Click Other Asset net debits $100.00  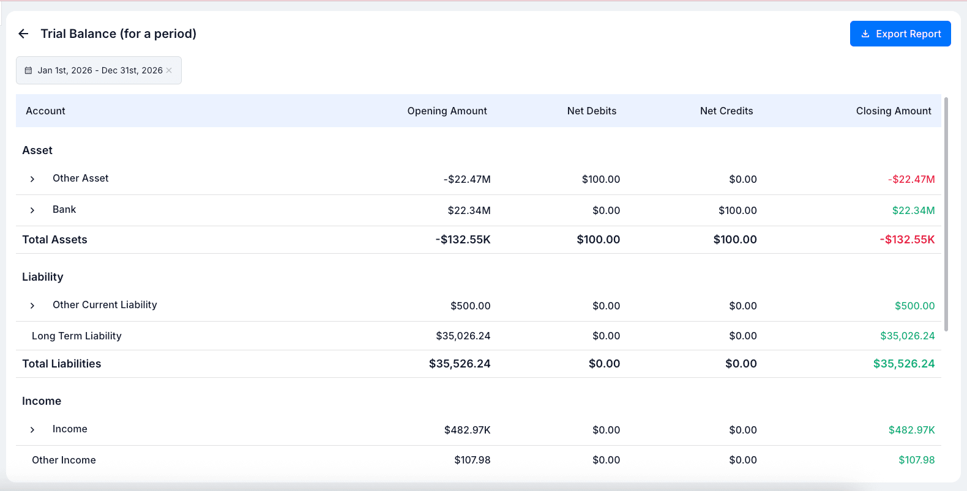point(601,179)
